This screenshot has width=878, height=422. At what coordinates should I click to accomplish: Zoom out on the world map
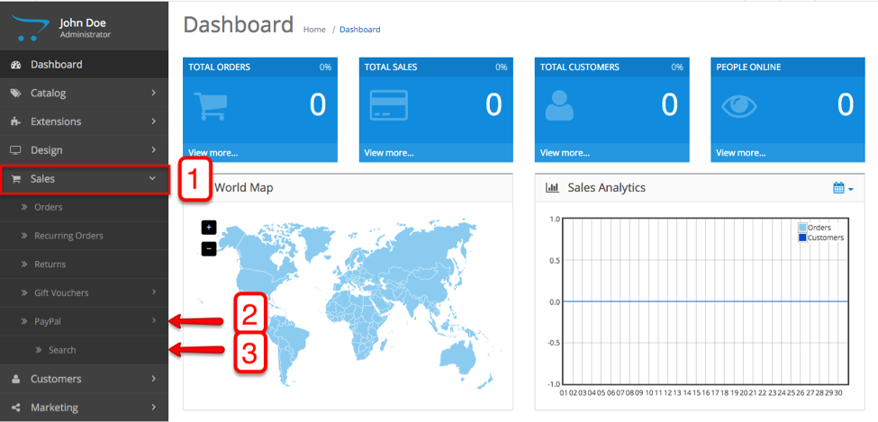coord(209,247)
